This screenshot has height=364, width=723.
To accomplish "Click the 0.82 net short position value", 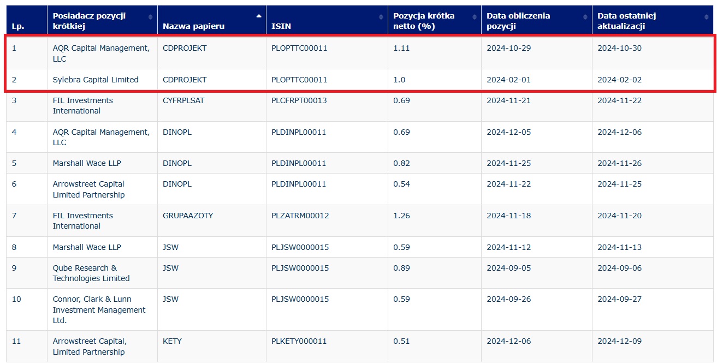I will pos(401,163).
